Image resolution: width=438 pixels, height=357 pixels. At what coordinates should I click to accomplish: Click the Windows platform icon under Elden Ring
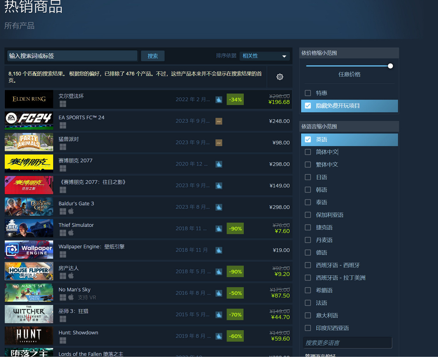[x=63, y=104]
